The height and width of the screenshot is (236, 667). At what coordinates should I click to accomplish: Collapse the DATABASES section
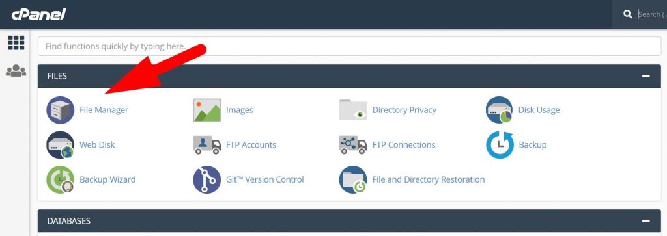[646, 220]
